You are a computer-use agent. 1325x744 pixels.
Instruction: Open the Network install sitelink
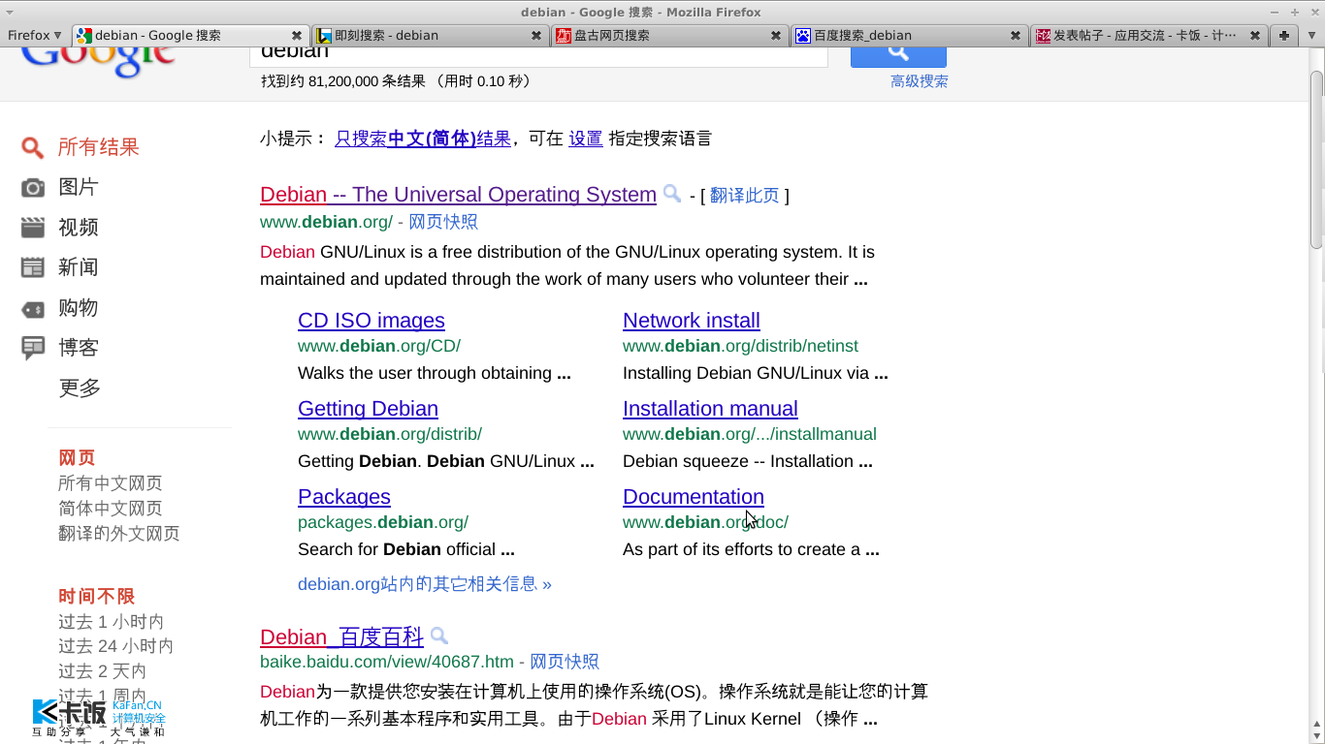(x=692, y=321)
